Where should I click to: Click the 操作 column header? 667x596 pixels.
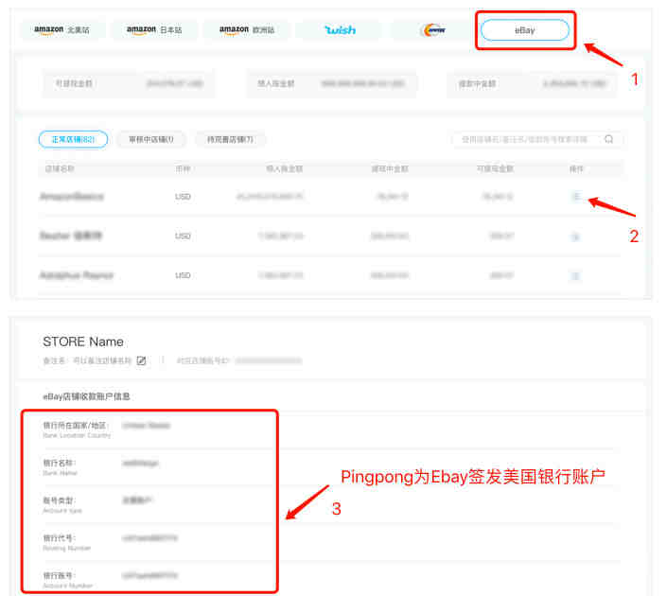coord(576,169)
